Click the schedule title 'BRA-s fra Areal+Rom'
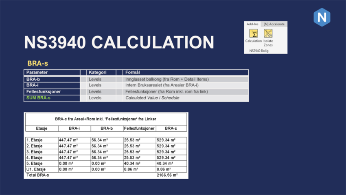 [105, 119]
